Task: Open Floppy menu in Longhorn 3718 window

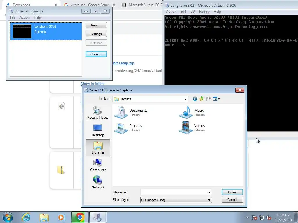Action: (x=204, y=12)
